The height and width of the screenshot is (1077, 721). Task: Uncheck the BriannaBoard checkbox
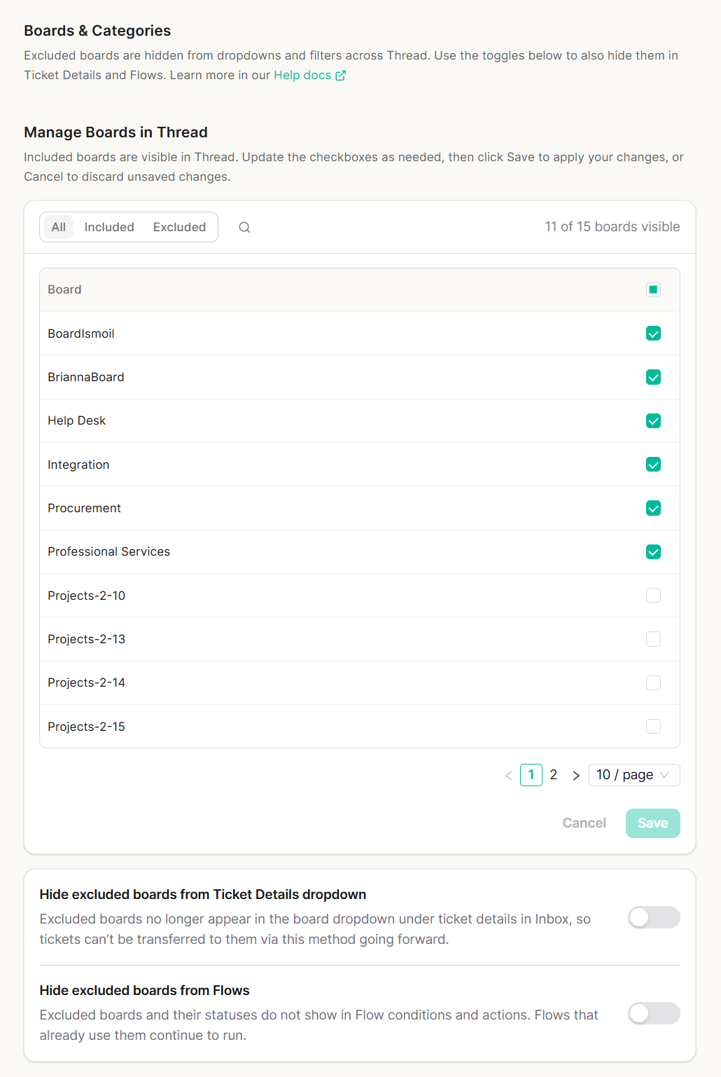[x=653, y=377]
